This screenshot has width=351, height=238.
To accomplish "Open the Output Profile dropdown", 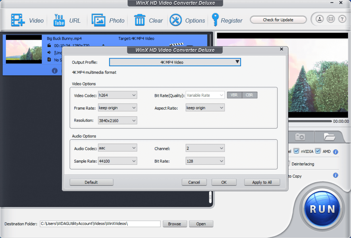I will (175, 62).
